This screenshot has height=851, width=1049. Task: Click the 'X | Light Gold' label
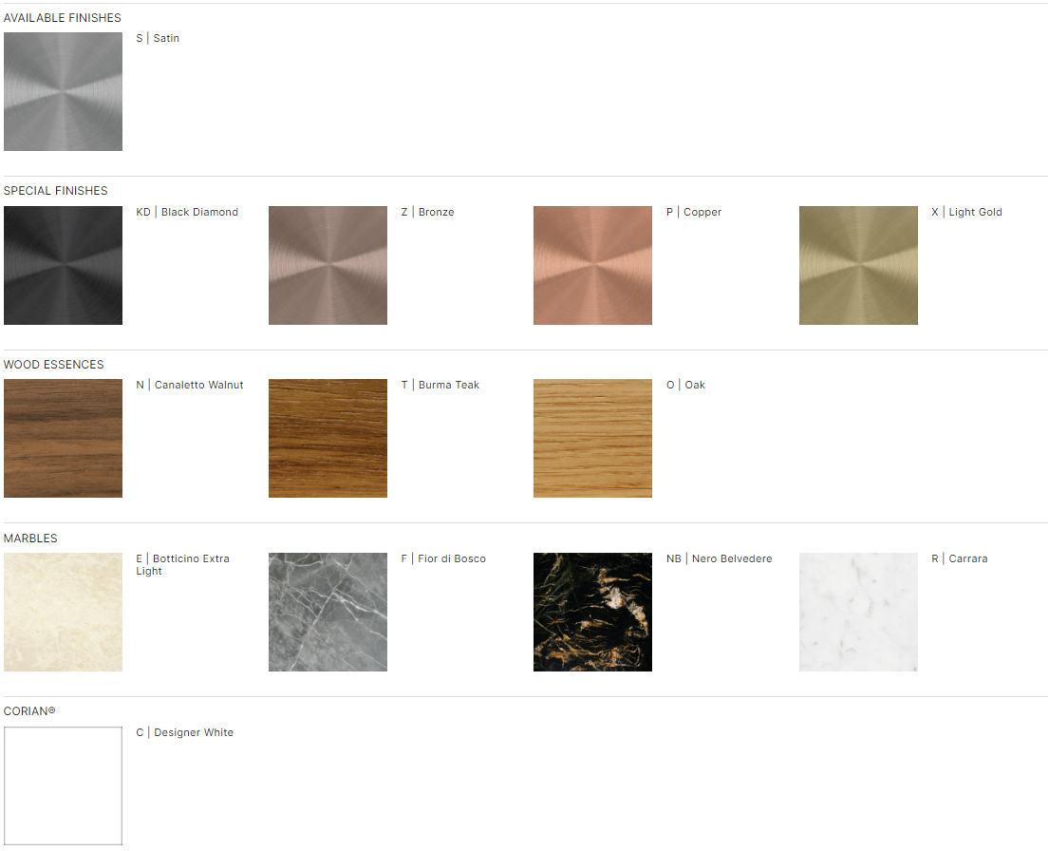pos(966,212)
